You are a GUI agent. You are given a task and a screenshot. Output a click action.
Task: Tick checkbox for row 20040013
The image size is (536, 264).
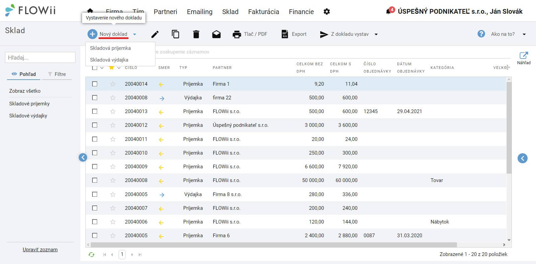click(x=95, y=111)
